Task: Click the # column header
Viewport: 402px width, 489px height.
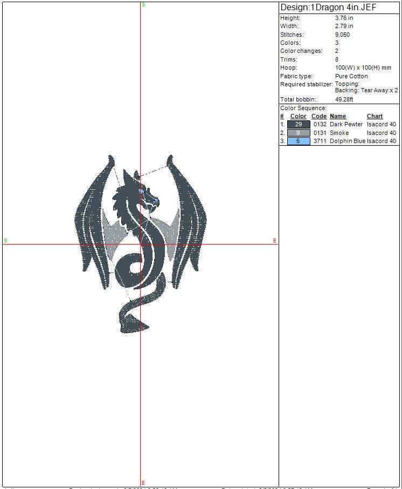Action: tap(282, 116)
